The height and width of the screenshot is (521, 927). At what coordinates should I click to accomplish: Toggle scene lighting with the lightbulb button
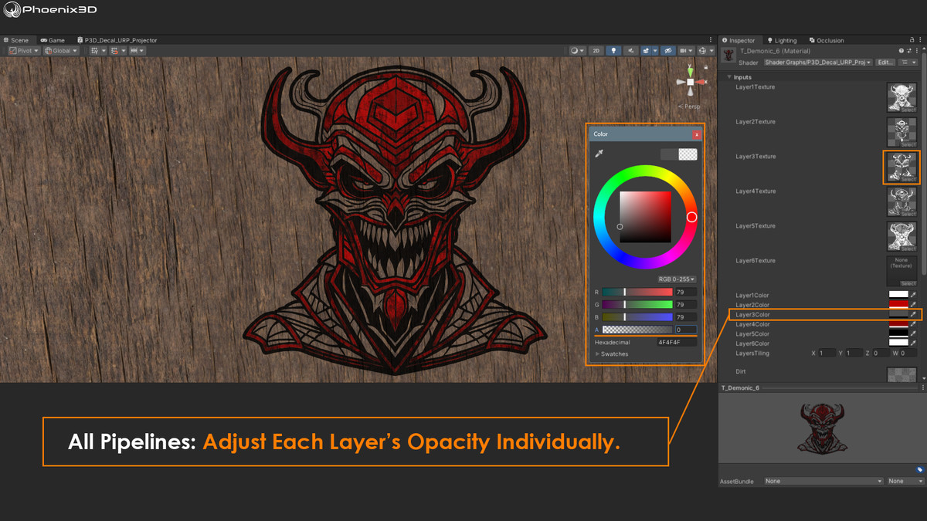tap(614, 51)
